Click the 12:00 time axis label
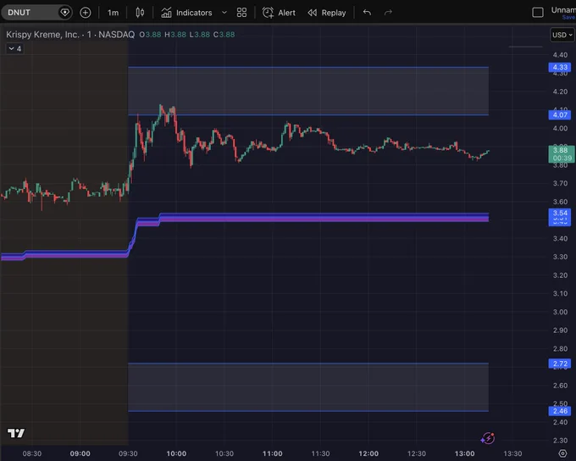This screenshot has width=576, height=461. coord(368,453)
